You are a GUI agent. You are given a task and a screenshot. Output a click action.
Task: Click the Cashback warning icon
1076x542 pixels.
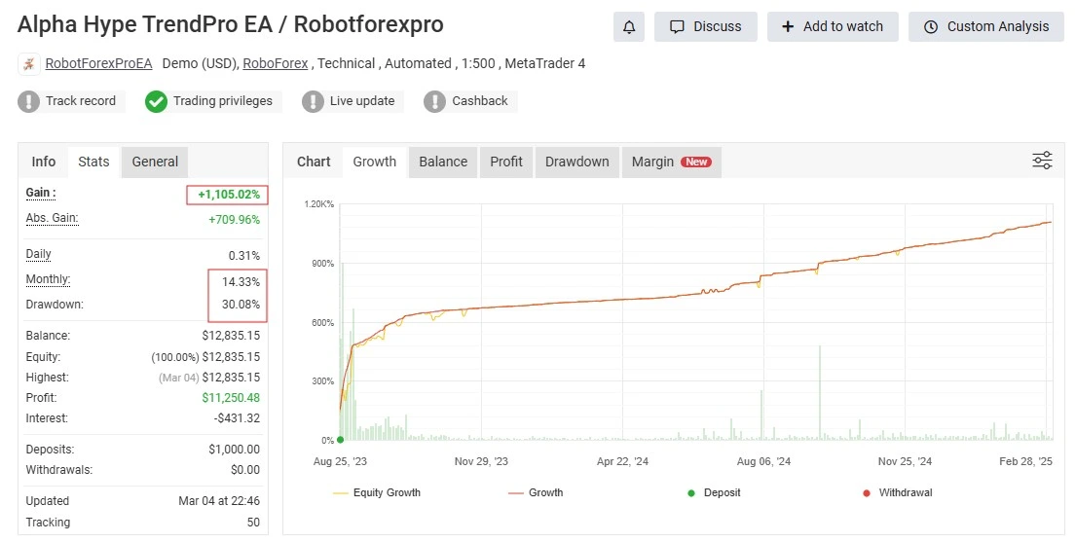pos(434,101)
